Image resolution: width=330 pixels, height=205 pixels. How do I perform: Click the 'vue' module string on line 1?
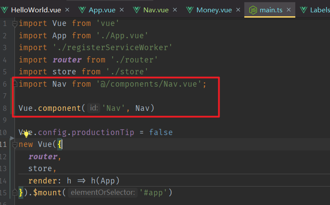click(x=108, y=23)
